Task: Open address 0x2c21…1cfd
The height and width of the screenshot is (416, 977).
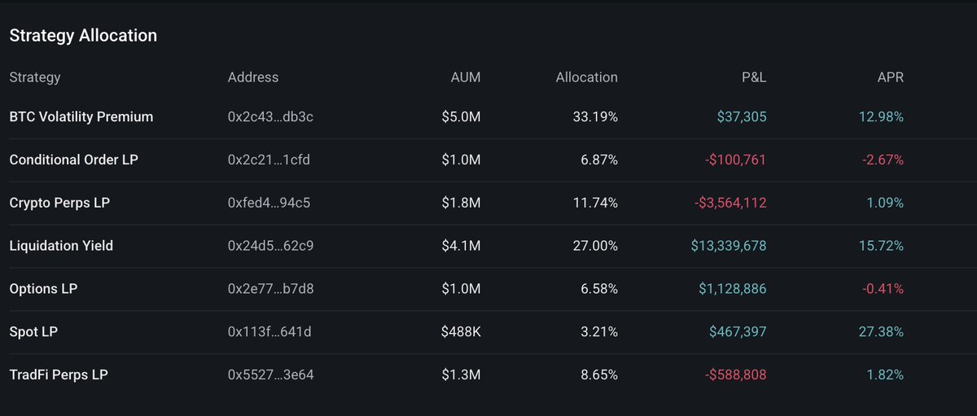Action: click(269, 160)
